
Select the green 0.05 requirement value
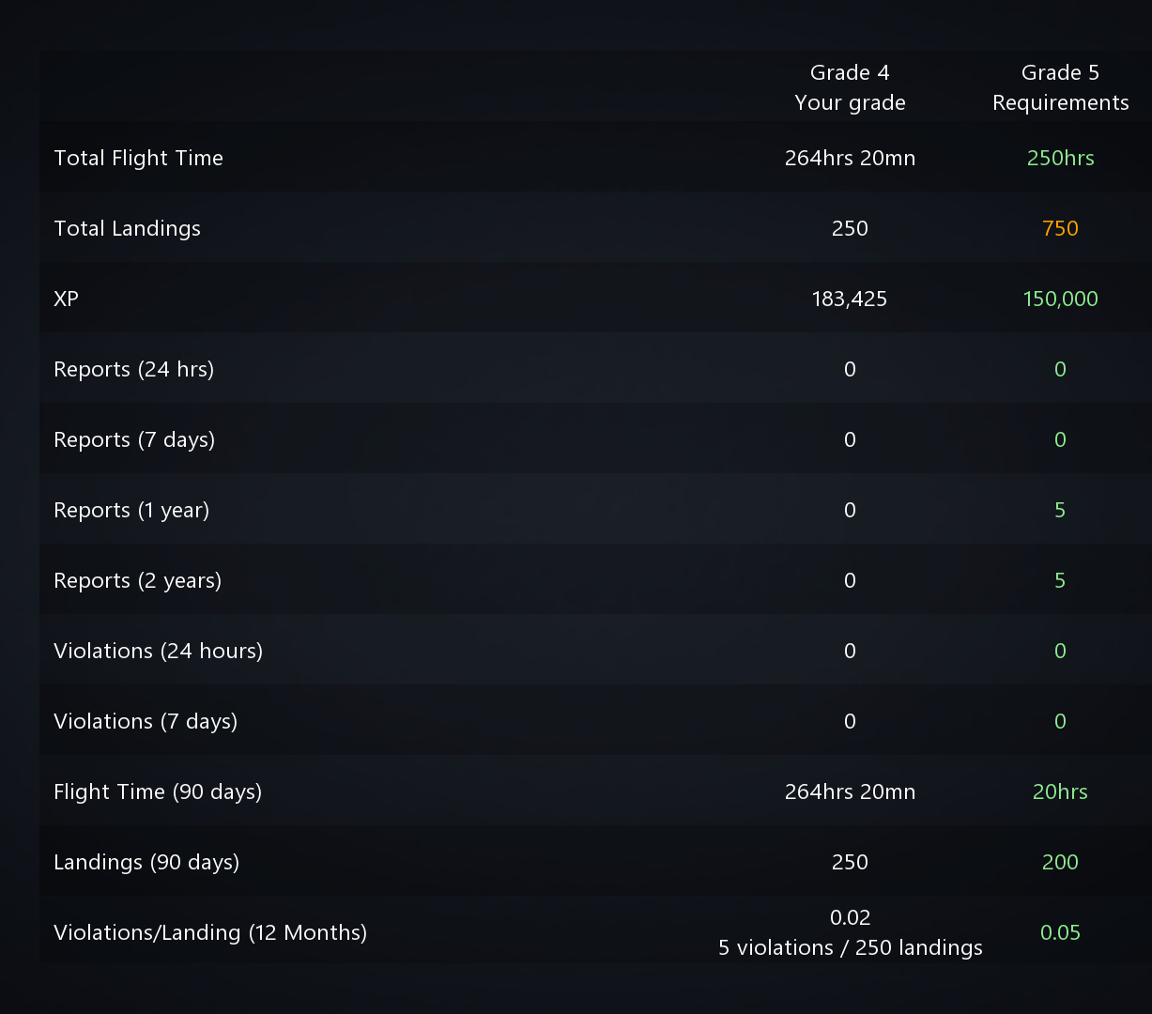pos(1060,932)
